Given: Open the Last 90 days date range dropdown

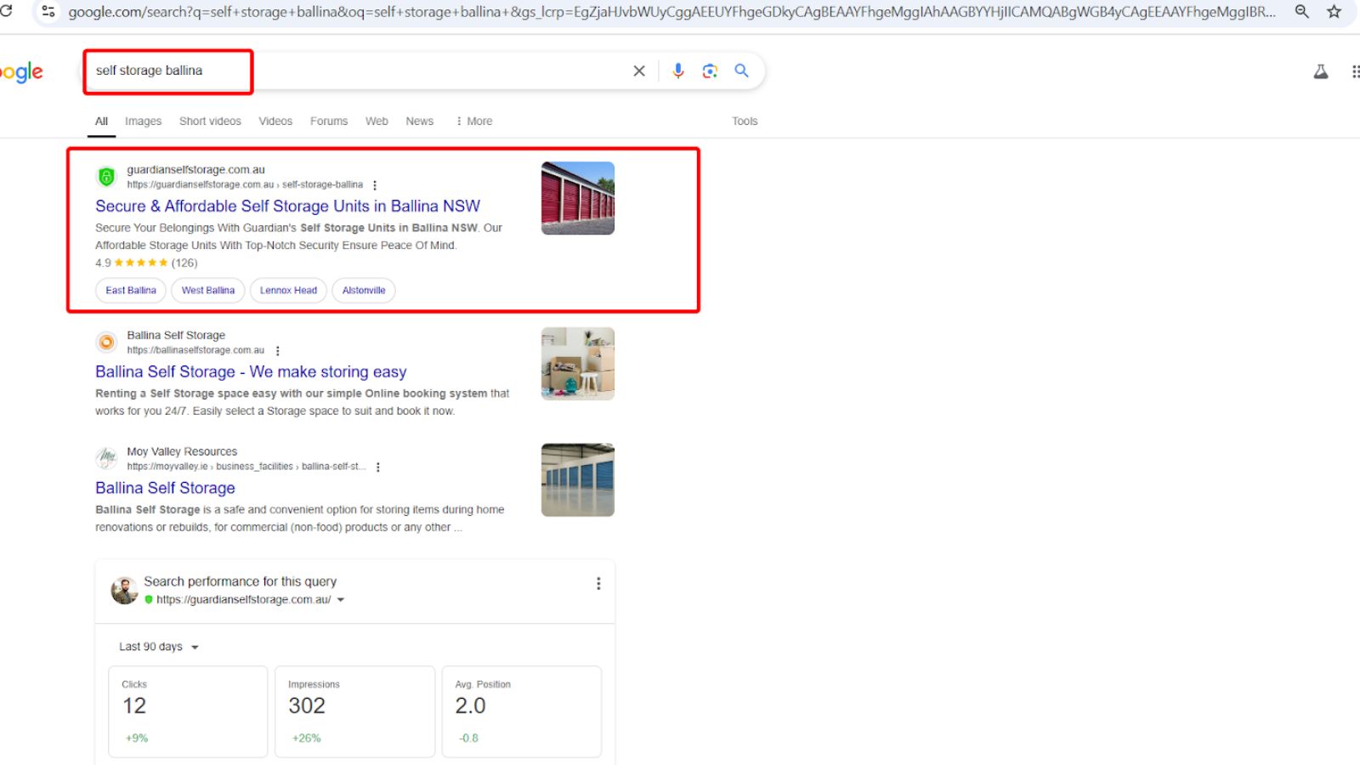Looking at the screenshot, I should (159, 647).
